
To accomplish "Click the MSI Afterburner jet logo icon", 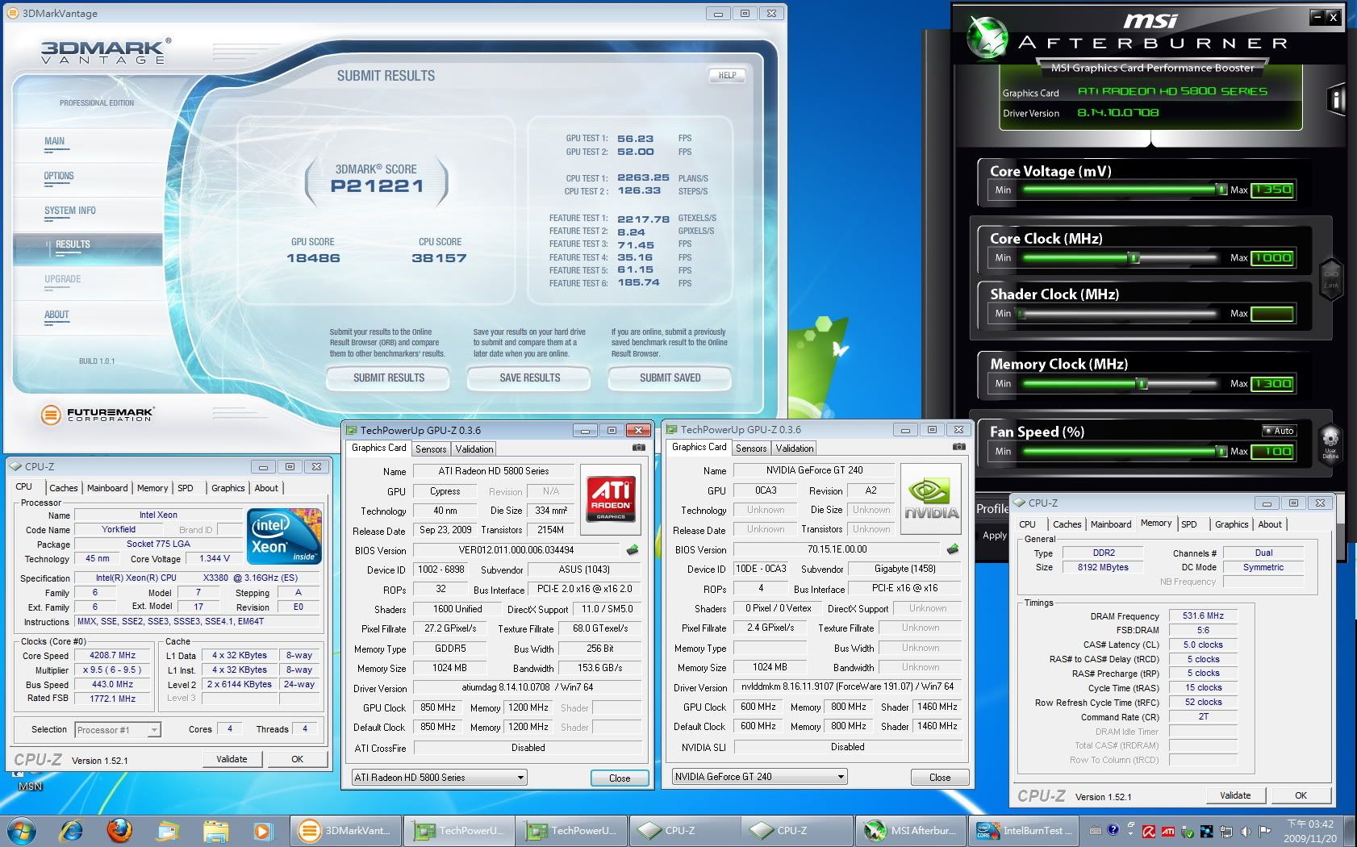I will [x=987, y=37].
